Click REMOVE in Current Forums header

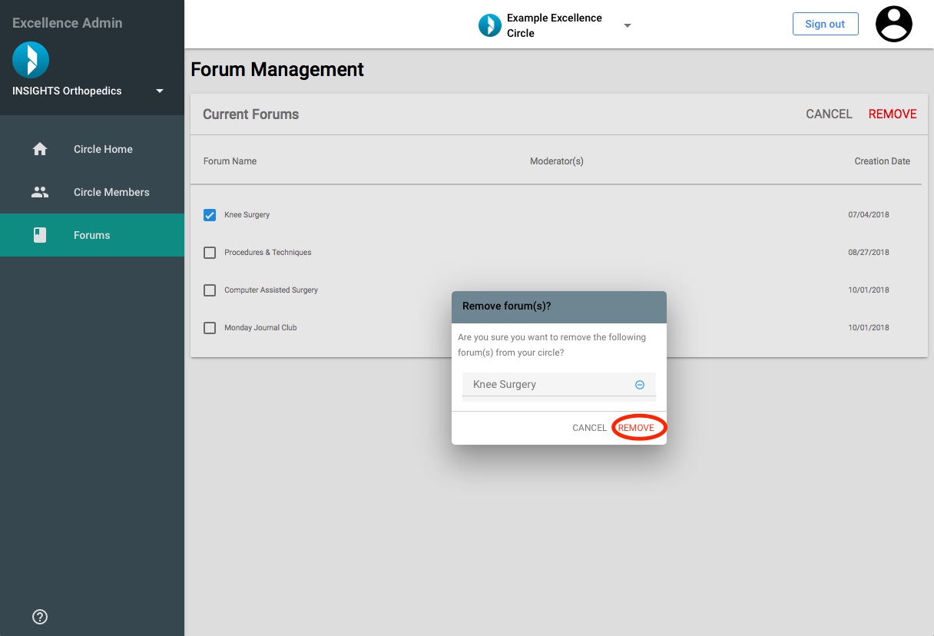pos(893,114)
